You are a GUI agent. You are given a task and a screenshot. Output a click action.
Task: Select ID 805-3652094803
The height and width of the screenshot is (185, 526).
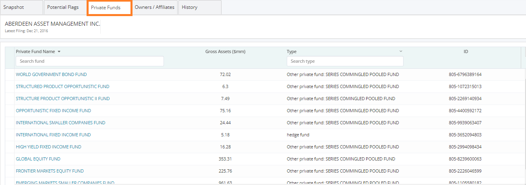[x=465, y=135]
